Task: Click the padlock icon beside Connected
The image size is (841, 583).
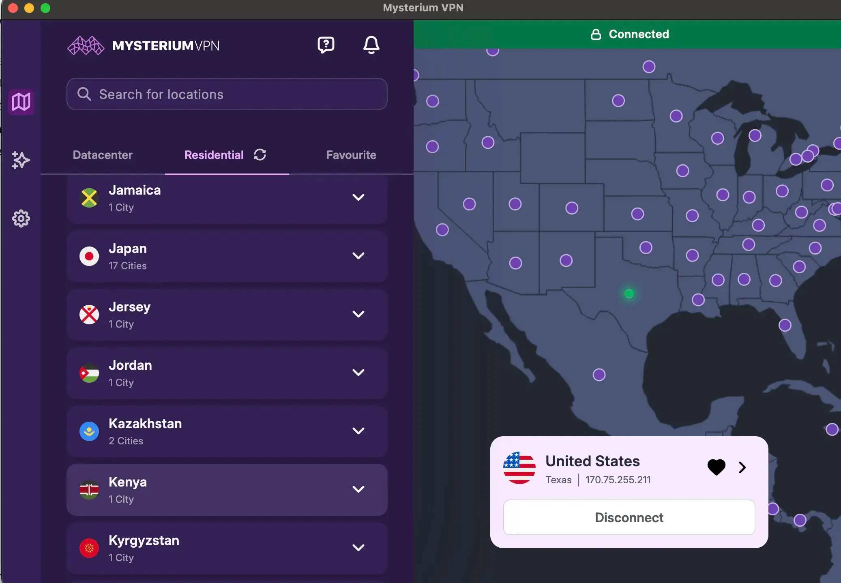Action: point(596,34)
